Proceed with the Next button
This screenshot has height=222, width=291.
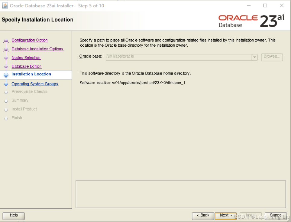point(226,216)
